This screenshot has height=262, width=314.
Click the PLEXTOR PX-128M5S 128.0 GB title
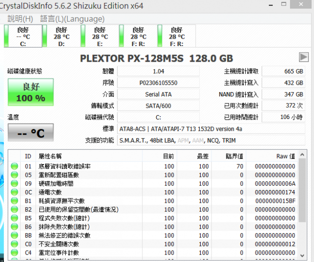[157, 58]
